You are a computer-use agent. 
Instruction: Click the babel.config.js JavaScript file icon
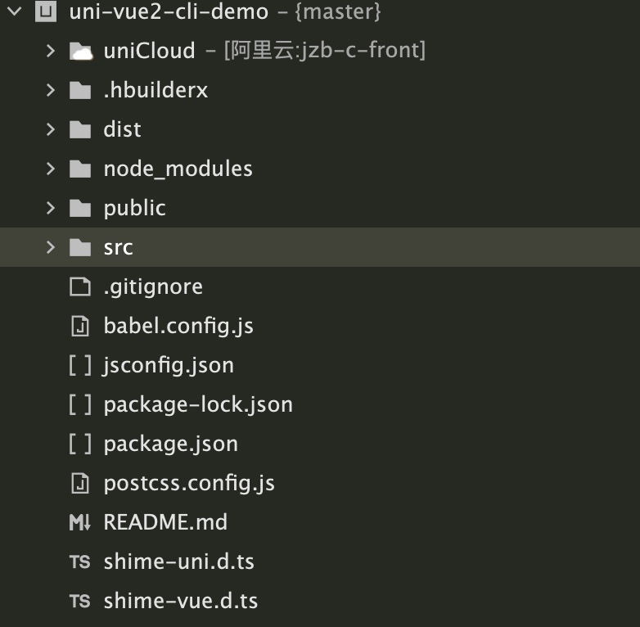(x=80, y=326)
